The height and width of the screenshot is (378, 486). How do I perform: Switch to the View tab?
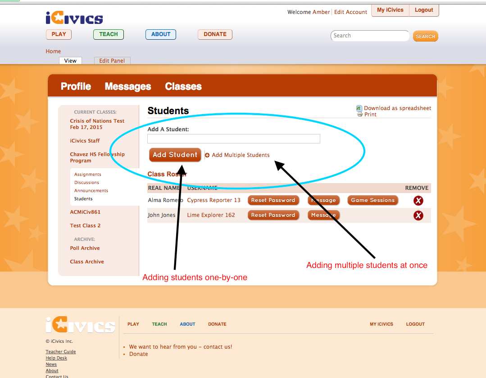pyautogui.click(x=70, y=60)
